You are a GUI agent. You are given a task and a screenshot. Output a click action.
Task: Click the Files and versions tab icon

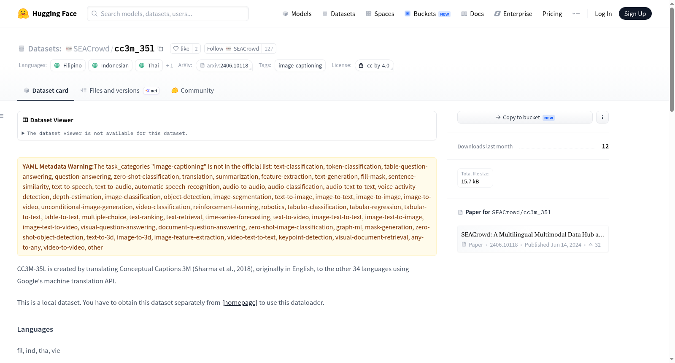84,90
